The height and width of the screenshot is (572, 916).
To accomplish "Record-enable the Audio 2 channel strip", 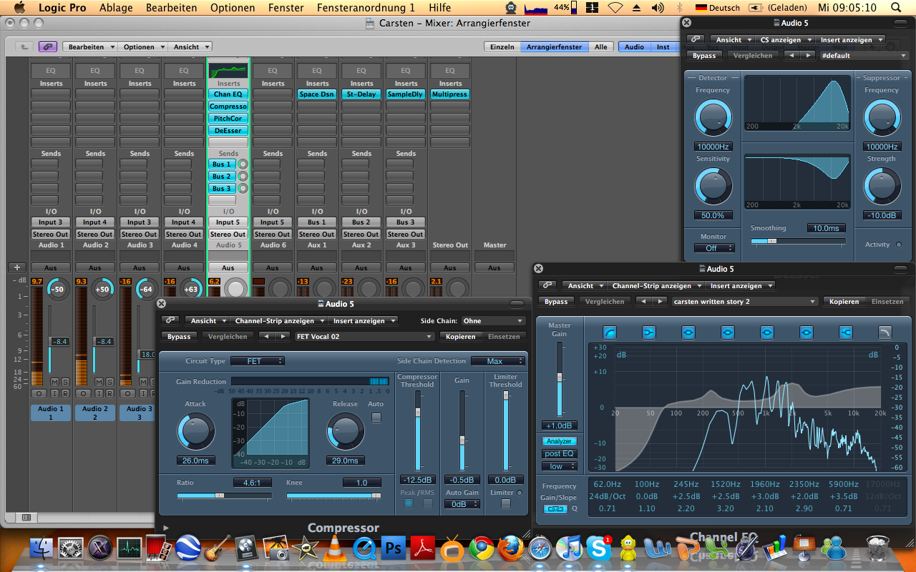I will [109, 393].
